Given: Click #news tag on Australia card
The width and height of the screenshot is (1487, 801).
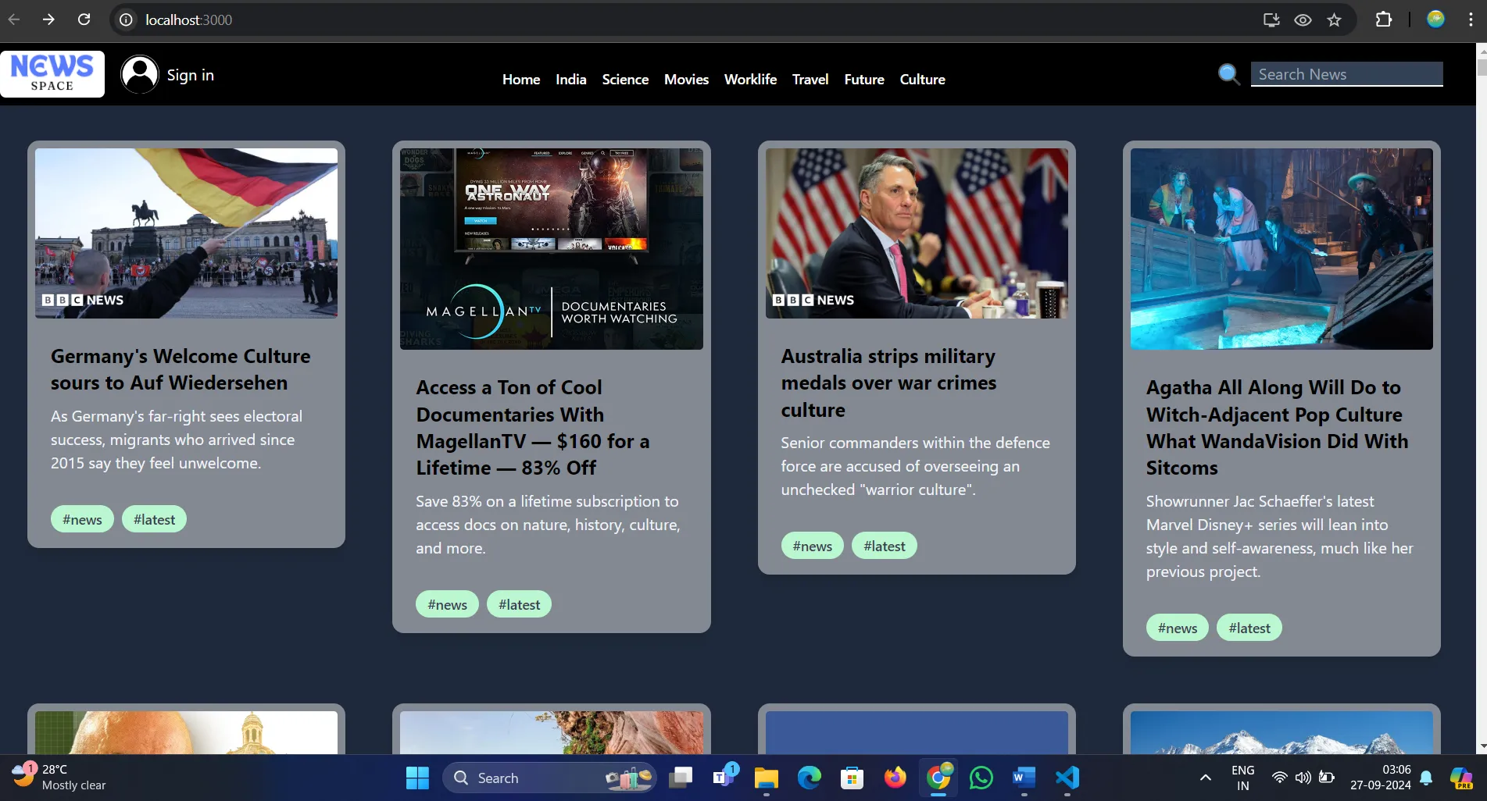Looking at the screenshot, I should click(812, 546).
